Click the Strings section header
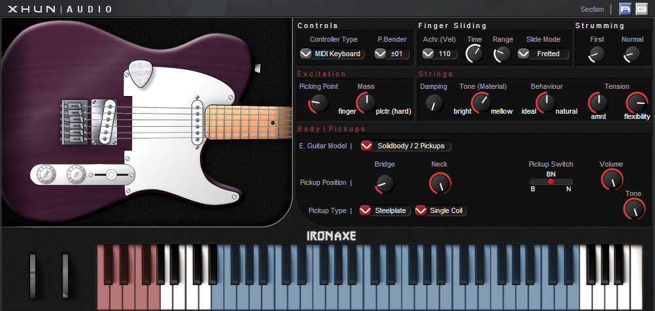Screen dimensions: 655x311 [x=436, y=74]
